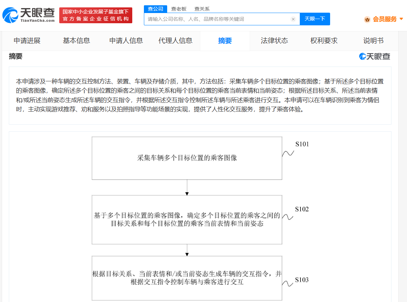Focus the company name search input
Image resolution: width=407 pixels, height=302 pixels.
(x=218, y=19)
